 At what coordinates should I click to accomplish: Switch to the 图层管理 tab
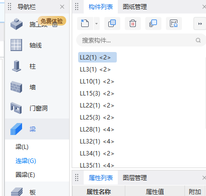(x=135, y=178)
